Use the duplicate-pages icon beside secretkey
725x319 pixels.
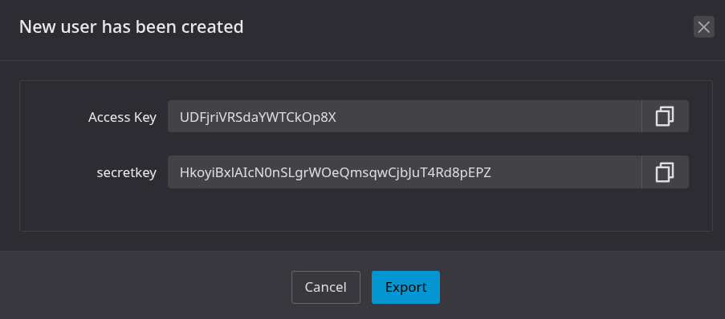pos(665,172)
